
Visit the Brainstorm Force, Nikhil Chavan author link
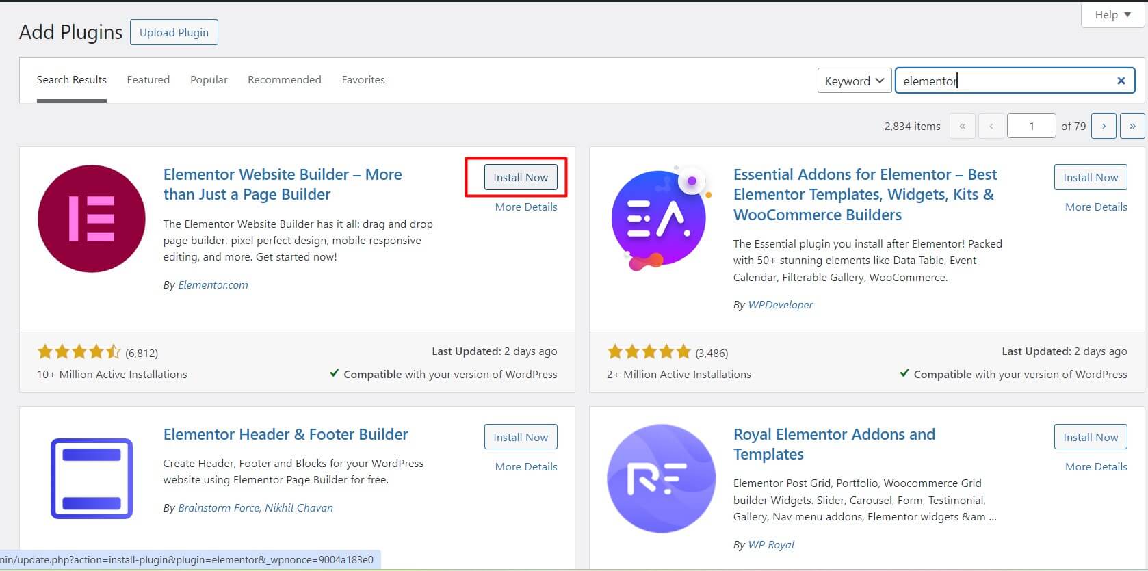pyautogui.click(x=255, y=507)
